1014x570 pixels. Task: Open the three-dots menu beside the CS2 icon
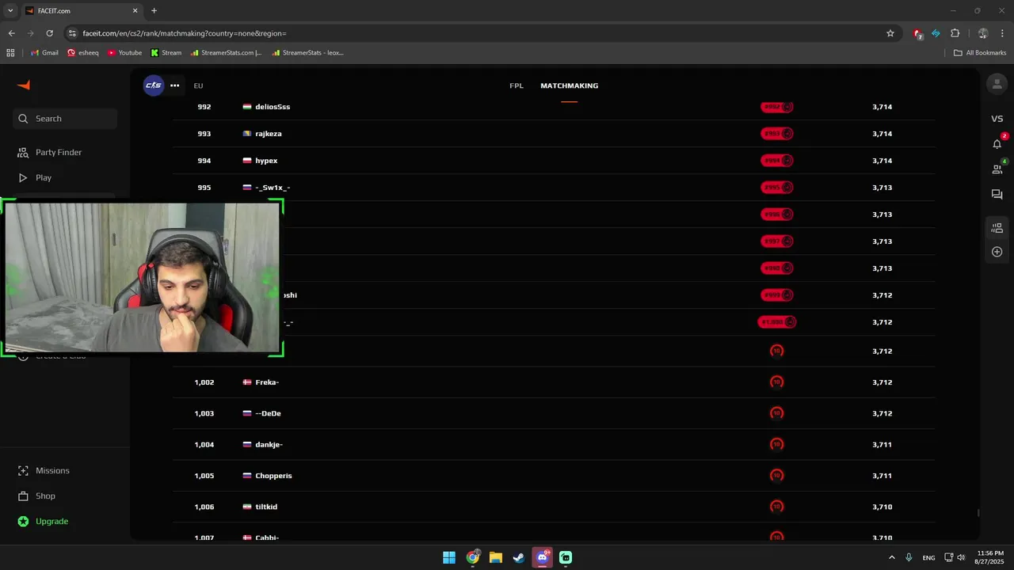(x=174, y=85)
